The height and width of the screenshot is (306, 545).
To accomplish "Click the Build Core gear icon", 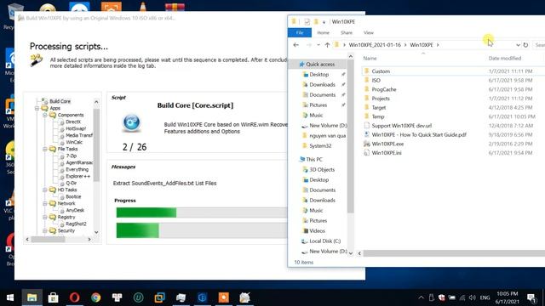I will [x=132, y=122].
